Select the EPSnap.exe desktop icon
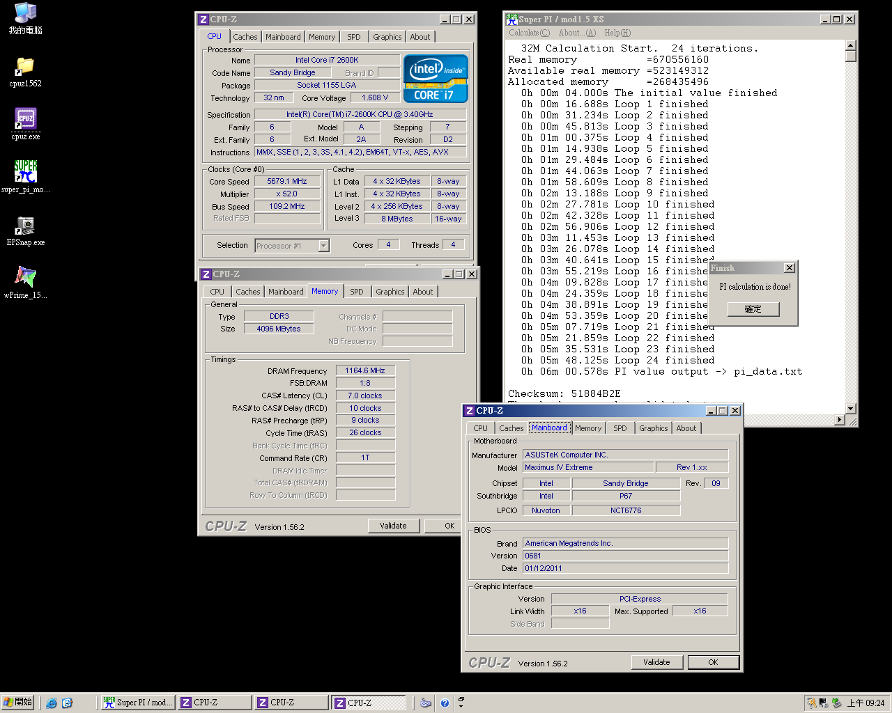 [x=25, y=230]
